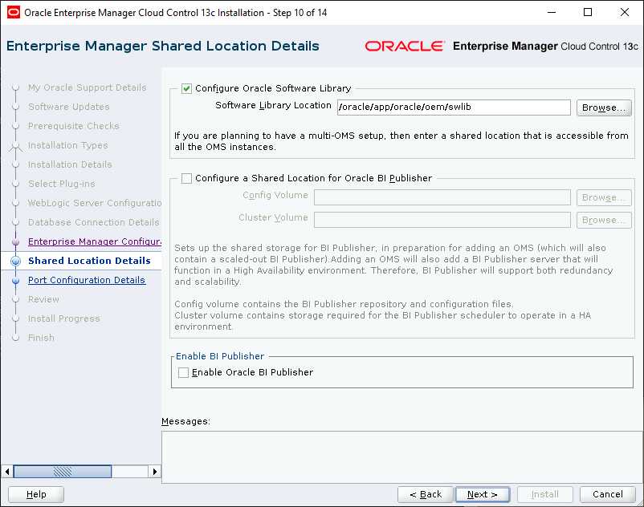644x507 pixels.
Task: Click Browse next to Software Library Location
Action: pos(604,107)
